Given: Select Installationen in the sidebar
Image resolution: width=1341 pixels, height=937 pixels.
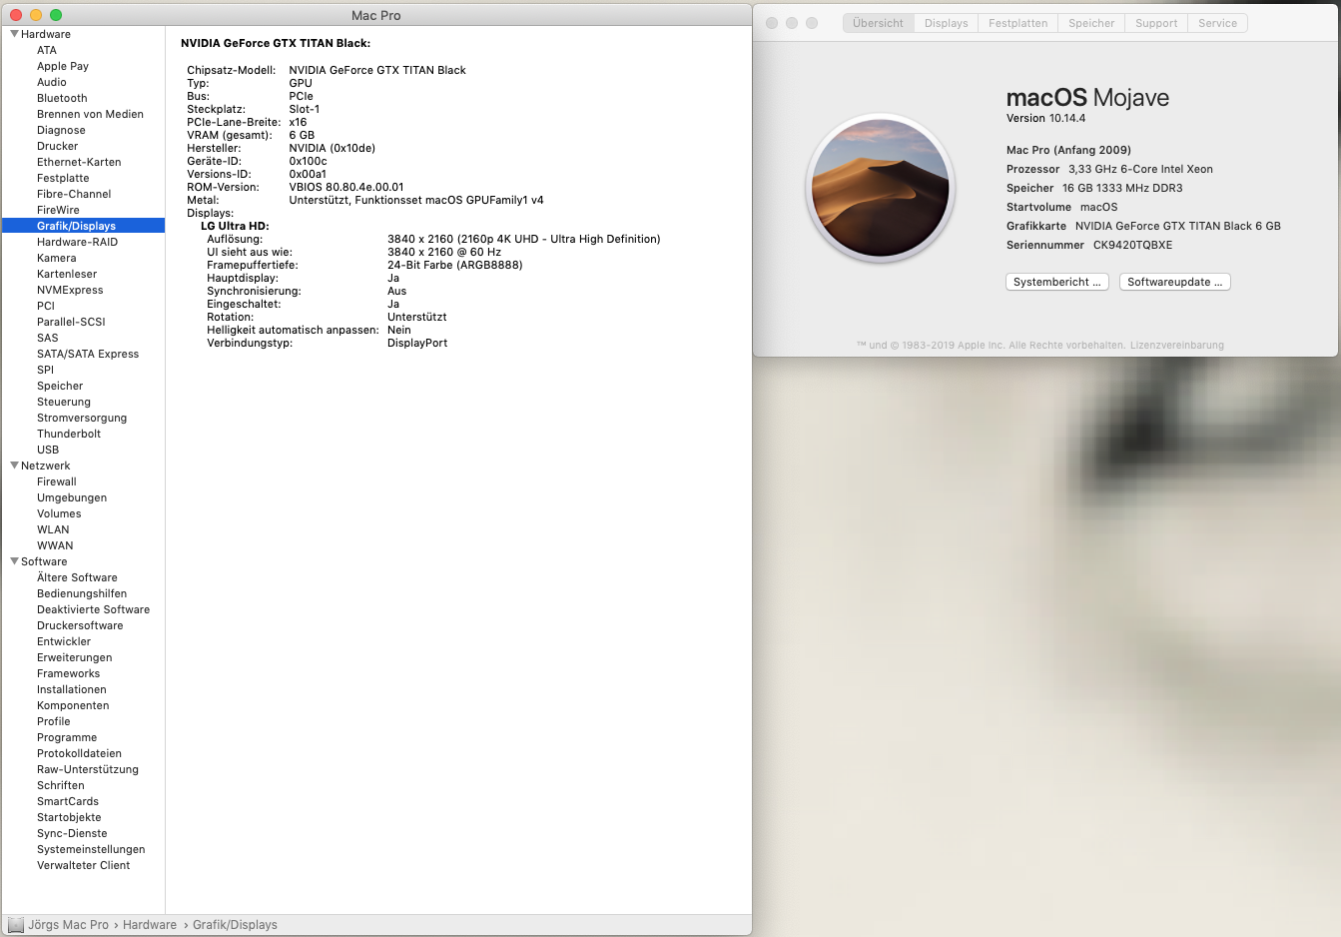Looking at the screenshot, I should pos(71,689).
